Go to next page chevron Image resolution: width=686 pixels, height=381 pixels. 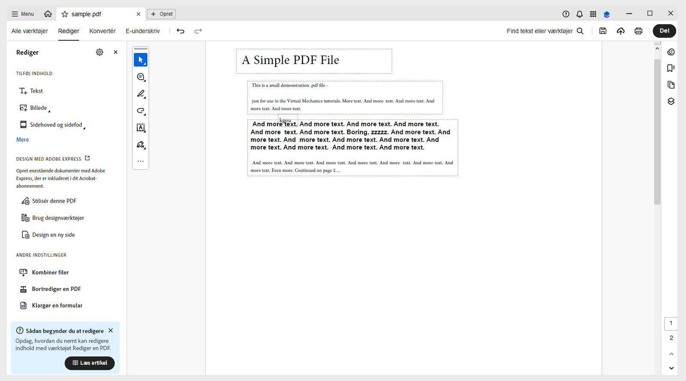(671, 368)
